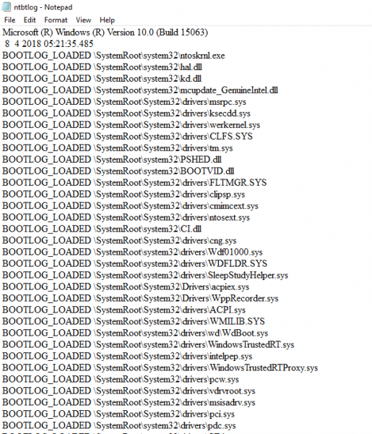The width and height of the screenshot is (372, 434).
Task: Open the Help menu
Action: click(107, 20)
